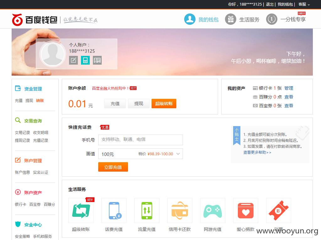The image size is (321, 240).
Task: Click 退出 in the top bar
Action: pos(270,4)
